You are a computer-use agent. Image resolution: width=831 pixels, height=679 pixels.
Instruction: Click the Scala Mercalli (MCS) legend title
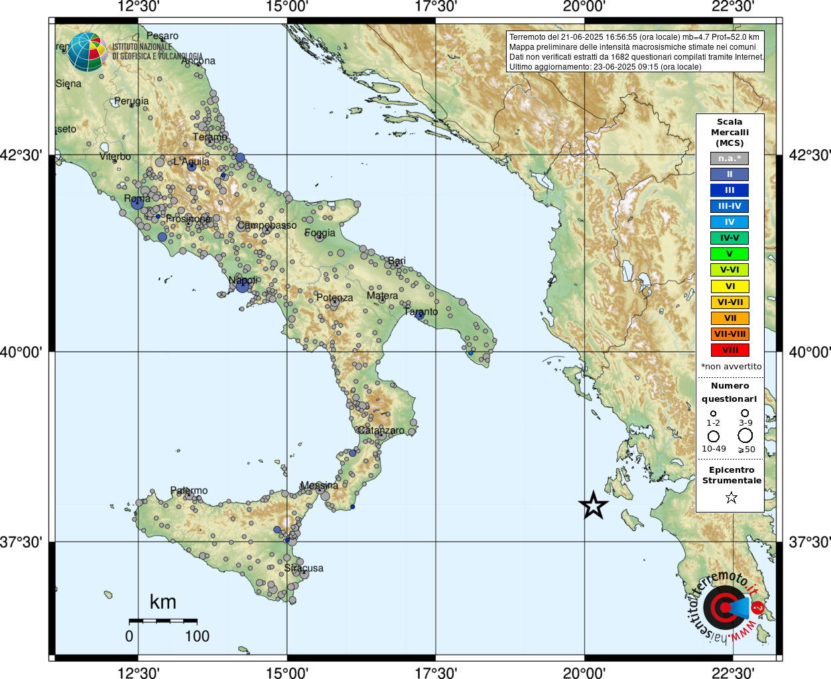click(x=730, y=132)
